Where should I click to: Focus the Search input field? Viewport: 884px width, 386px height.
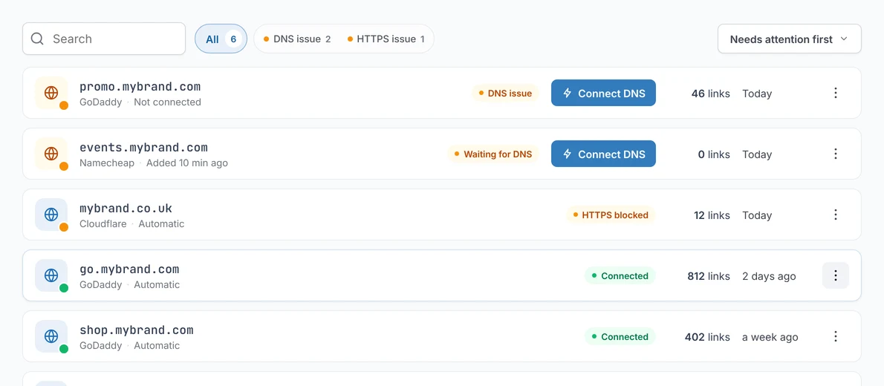[x=104, y=39]
